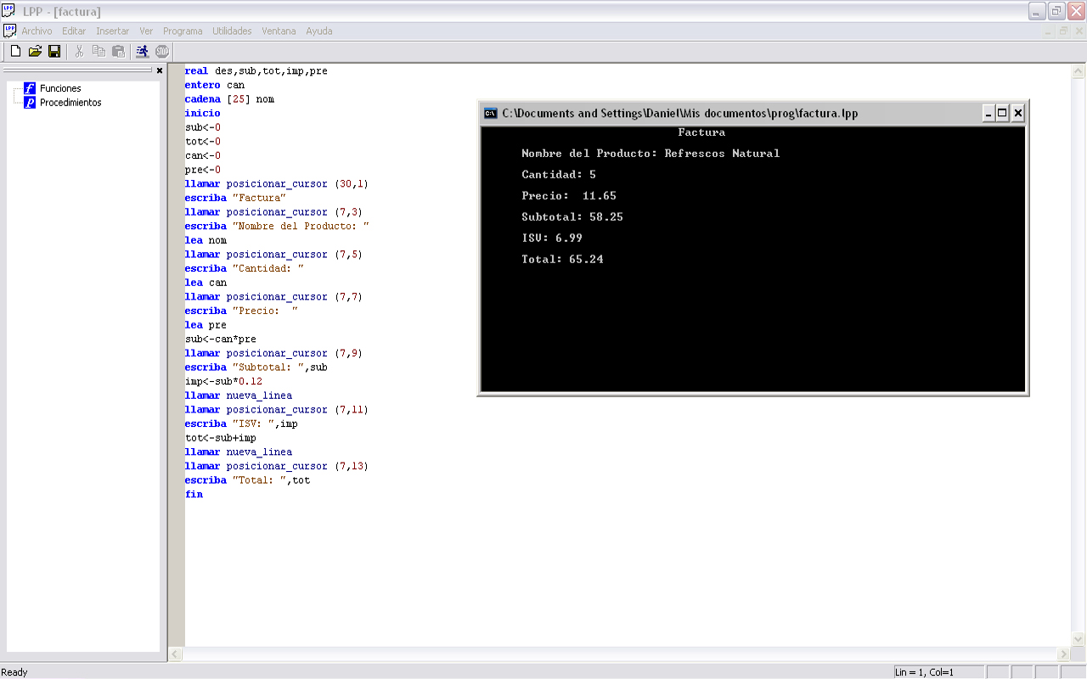
Task: Click the Funciones blue f icon
Action: tap(30, 88)
